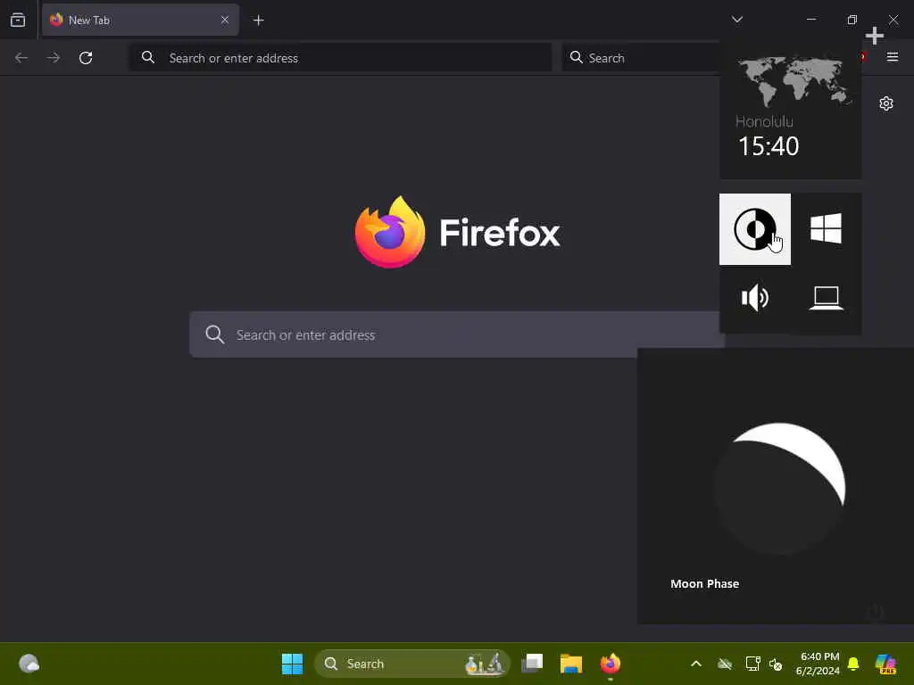
Task: Open the clock showing 6:40 PM
Action: [818, 664]
